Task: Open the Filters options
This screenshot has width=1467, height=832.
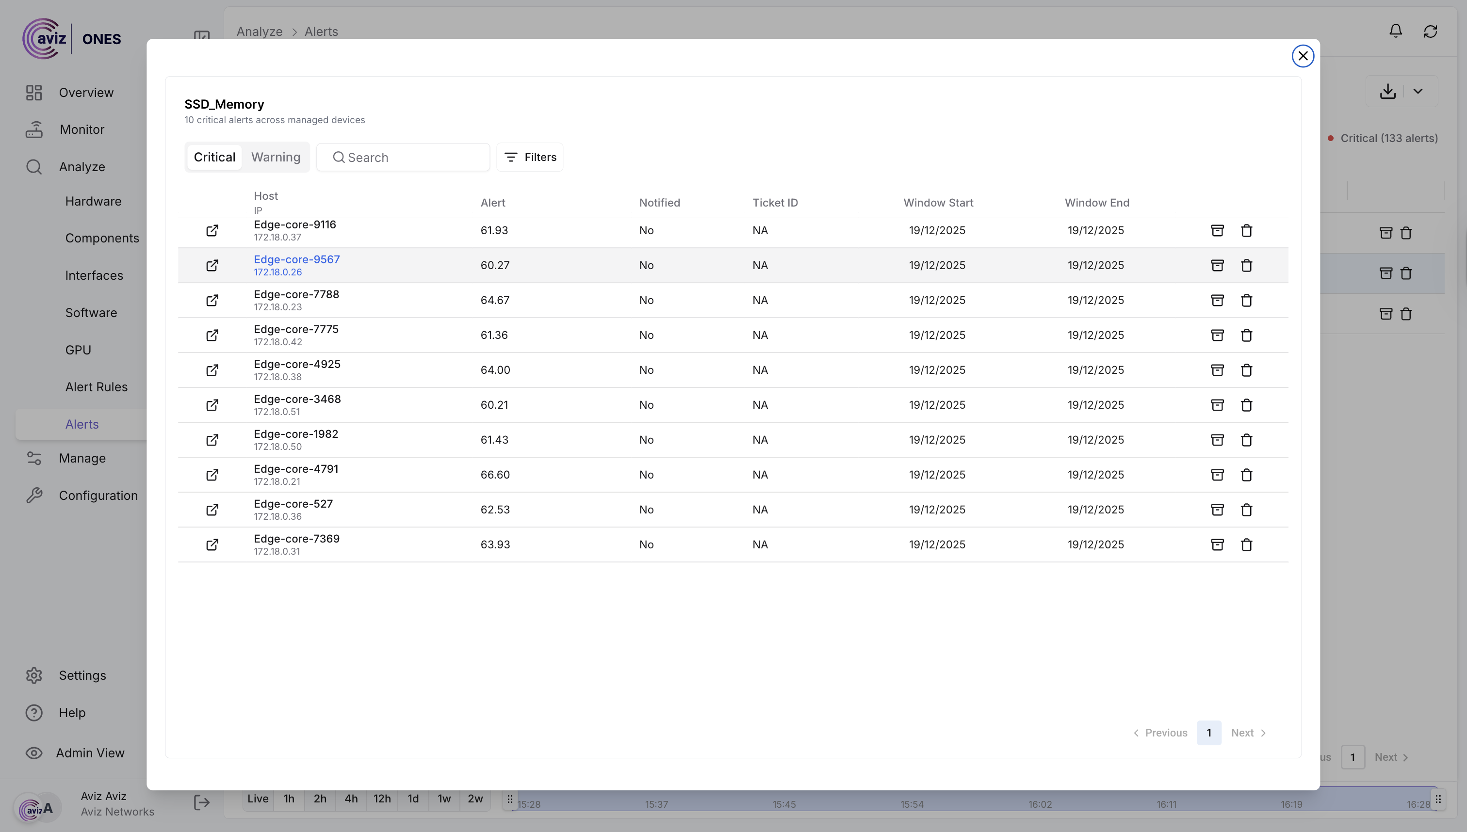Action: point(530,157)
